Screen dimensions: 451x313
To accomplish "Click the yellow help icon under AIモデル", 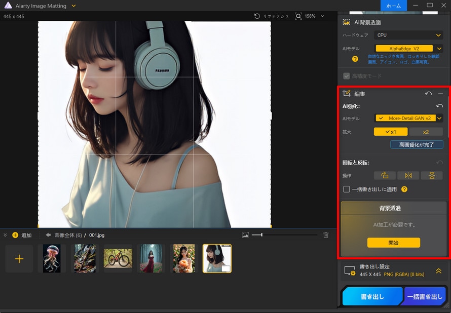I will [x=355, y=59].
